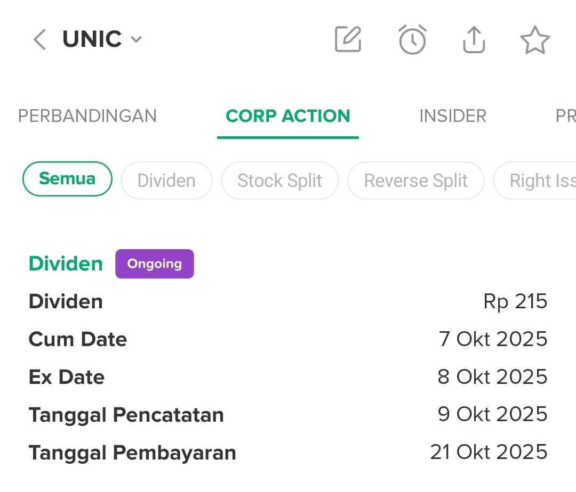Tap the share upload icon
576x492 pixels.
(474, 39)
